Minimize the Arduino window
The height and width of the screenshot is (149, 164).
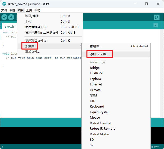135,4
